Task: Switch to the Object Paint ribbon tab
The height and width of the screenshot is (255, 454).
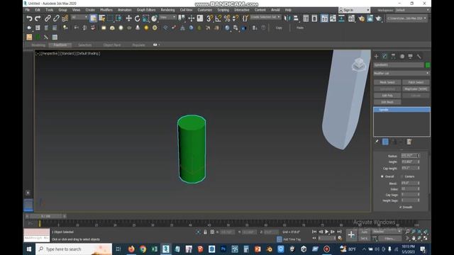Action: [112, 45]
